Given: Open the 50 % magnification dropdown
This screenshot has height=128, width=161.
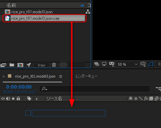Looking at the screenshot, I should pyautogui.click(x=127, y=64).
